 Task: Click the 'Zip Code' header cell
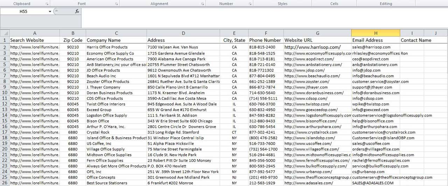(x=73, y=40)
